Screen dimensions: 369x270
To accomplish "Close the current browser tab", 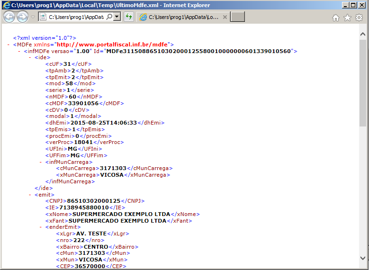I will (x=225, y=17).
